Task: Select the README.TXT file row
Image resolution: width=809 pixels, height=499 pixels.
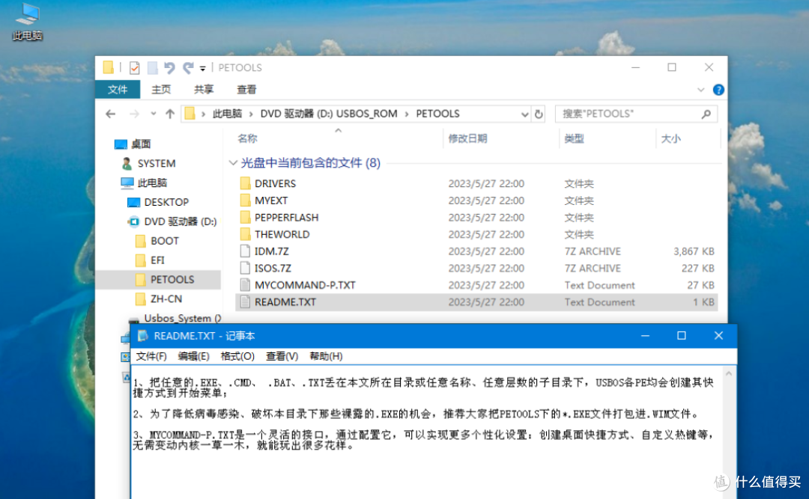Action: point(478,302)
